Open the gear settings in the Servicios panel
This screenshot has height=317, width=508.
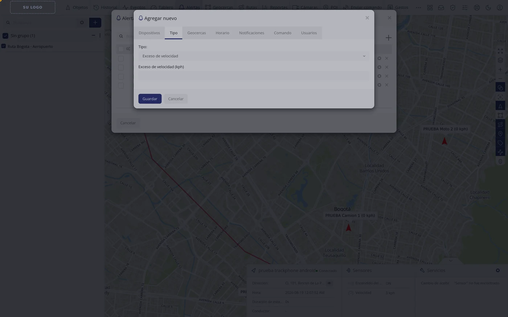pos(498,270)
